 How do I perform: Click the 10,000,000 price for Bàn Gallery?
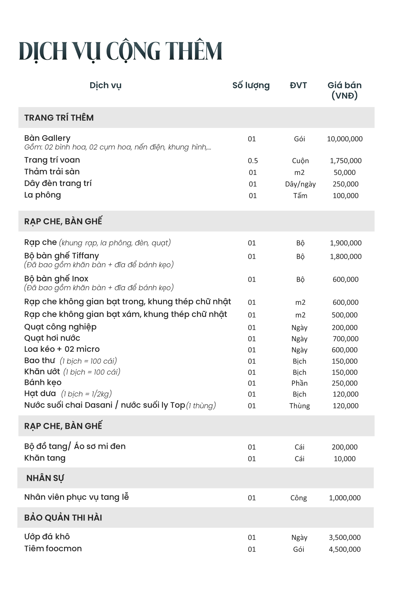(345, 139)
